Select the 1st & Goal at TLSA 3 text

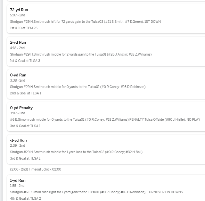(25, 61)
